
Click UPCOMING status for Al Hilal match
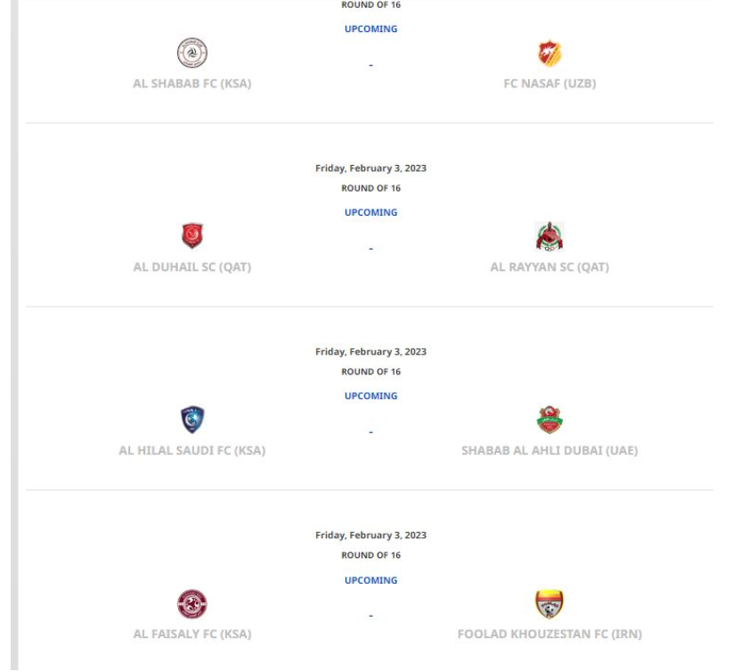(x=370, y=396)
